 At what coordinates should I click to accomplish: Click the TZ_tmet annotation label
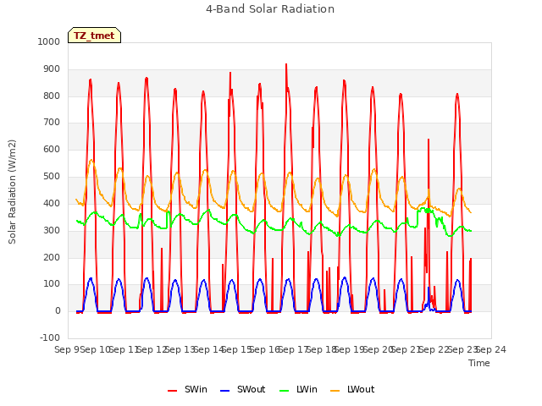pyautogui.click(x=94, y=36)
